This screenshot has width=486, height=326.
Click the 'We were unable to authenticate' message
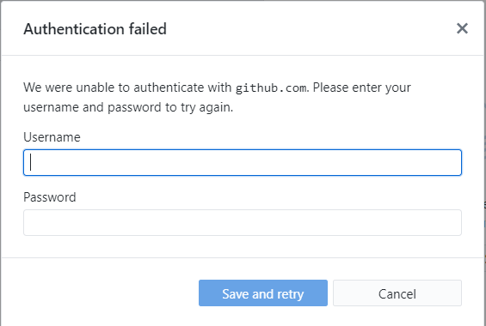pos(127,88)
